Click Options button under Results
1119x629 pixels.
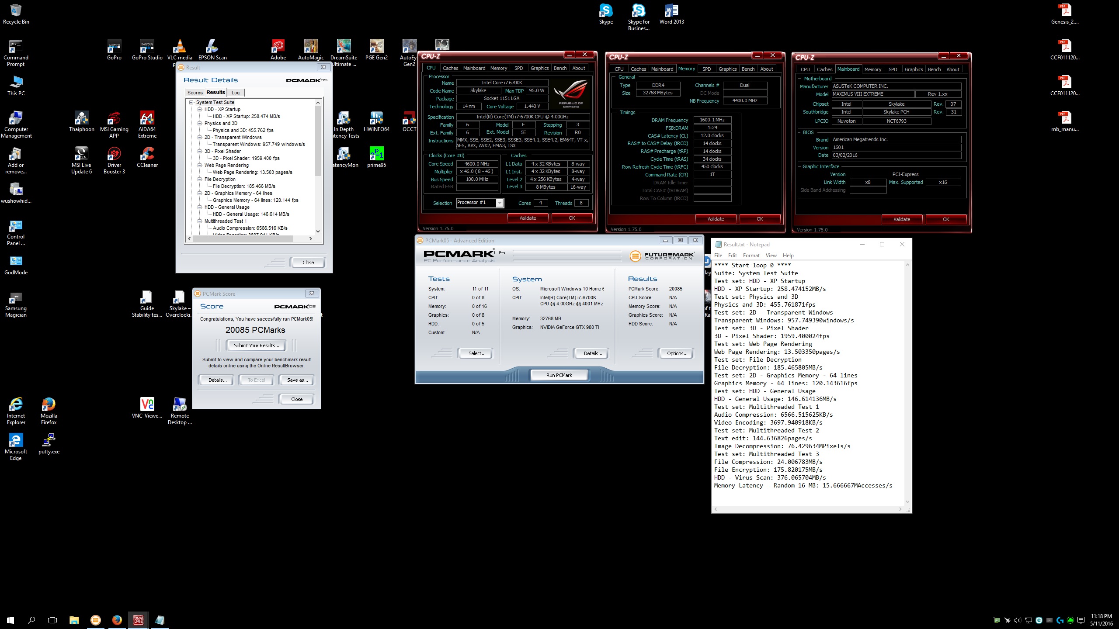677,353
